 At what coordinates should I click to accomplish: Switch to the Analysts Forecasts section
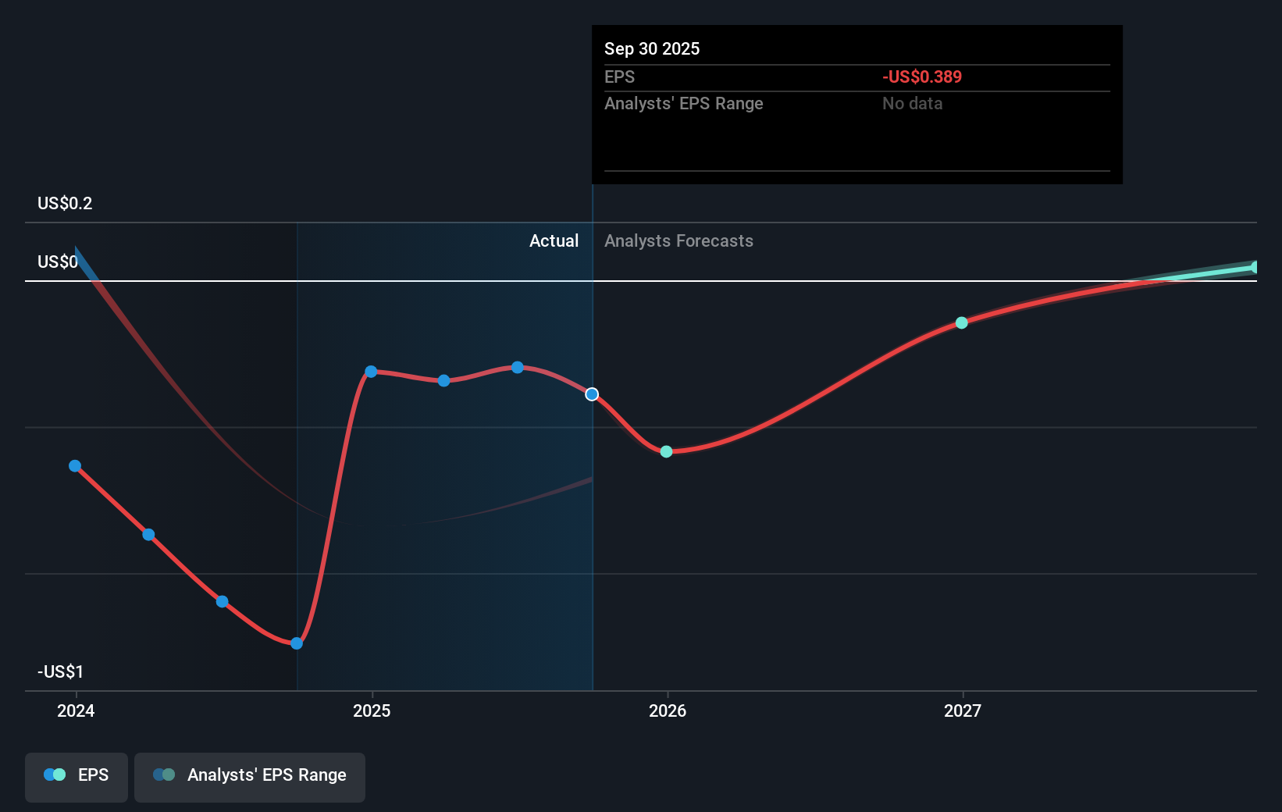click(x=678, y=240)
